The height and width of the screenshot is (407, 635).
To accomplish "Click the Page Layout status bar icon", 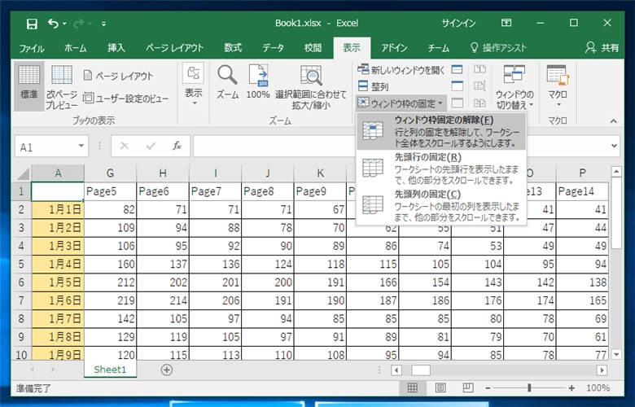I will pos(440,388).
